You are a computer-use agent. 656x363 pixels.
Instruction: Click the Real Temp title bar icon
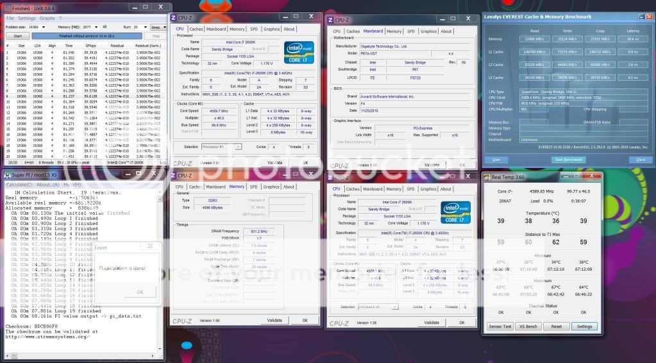[x=487, y=177]
